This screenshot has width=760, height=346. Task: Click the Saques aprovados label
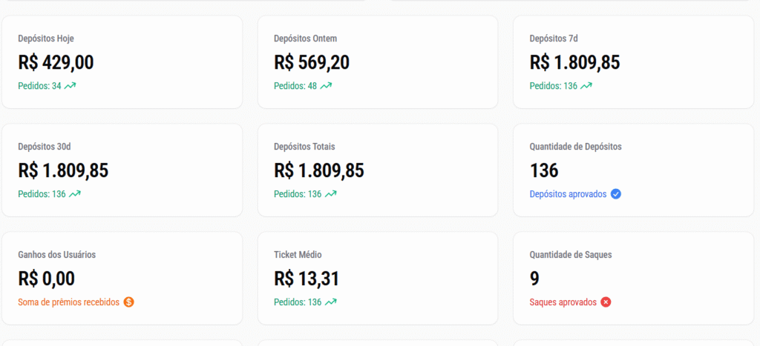click(563, 302)
